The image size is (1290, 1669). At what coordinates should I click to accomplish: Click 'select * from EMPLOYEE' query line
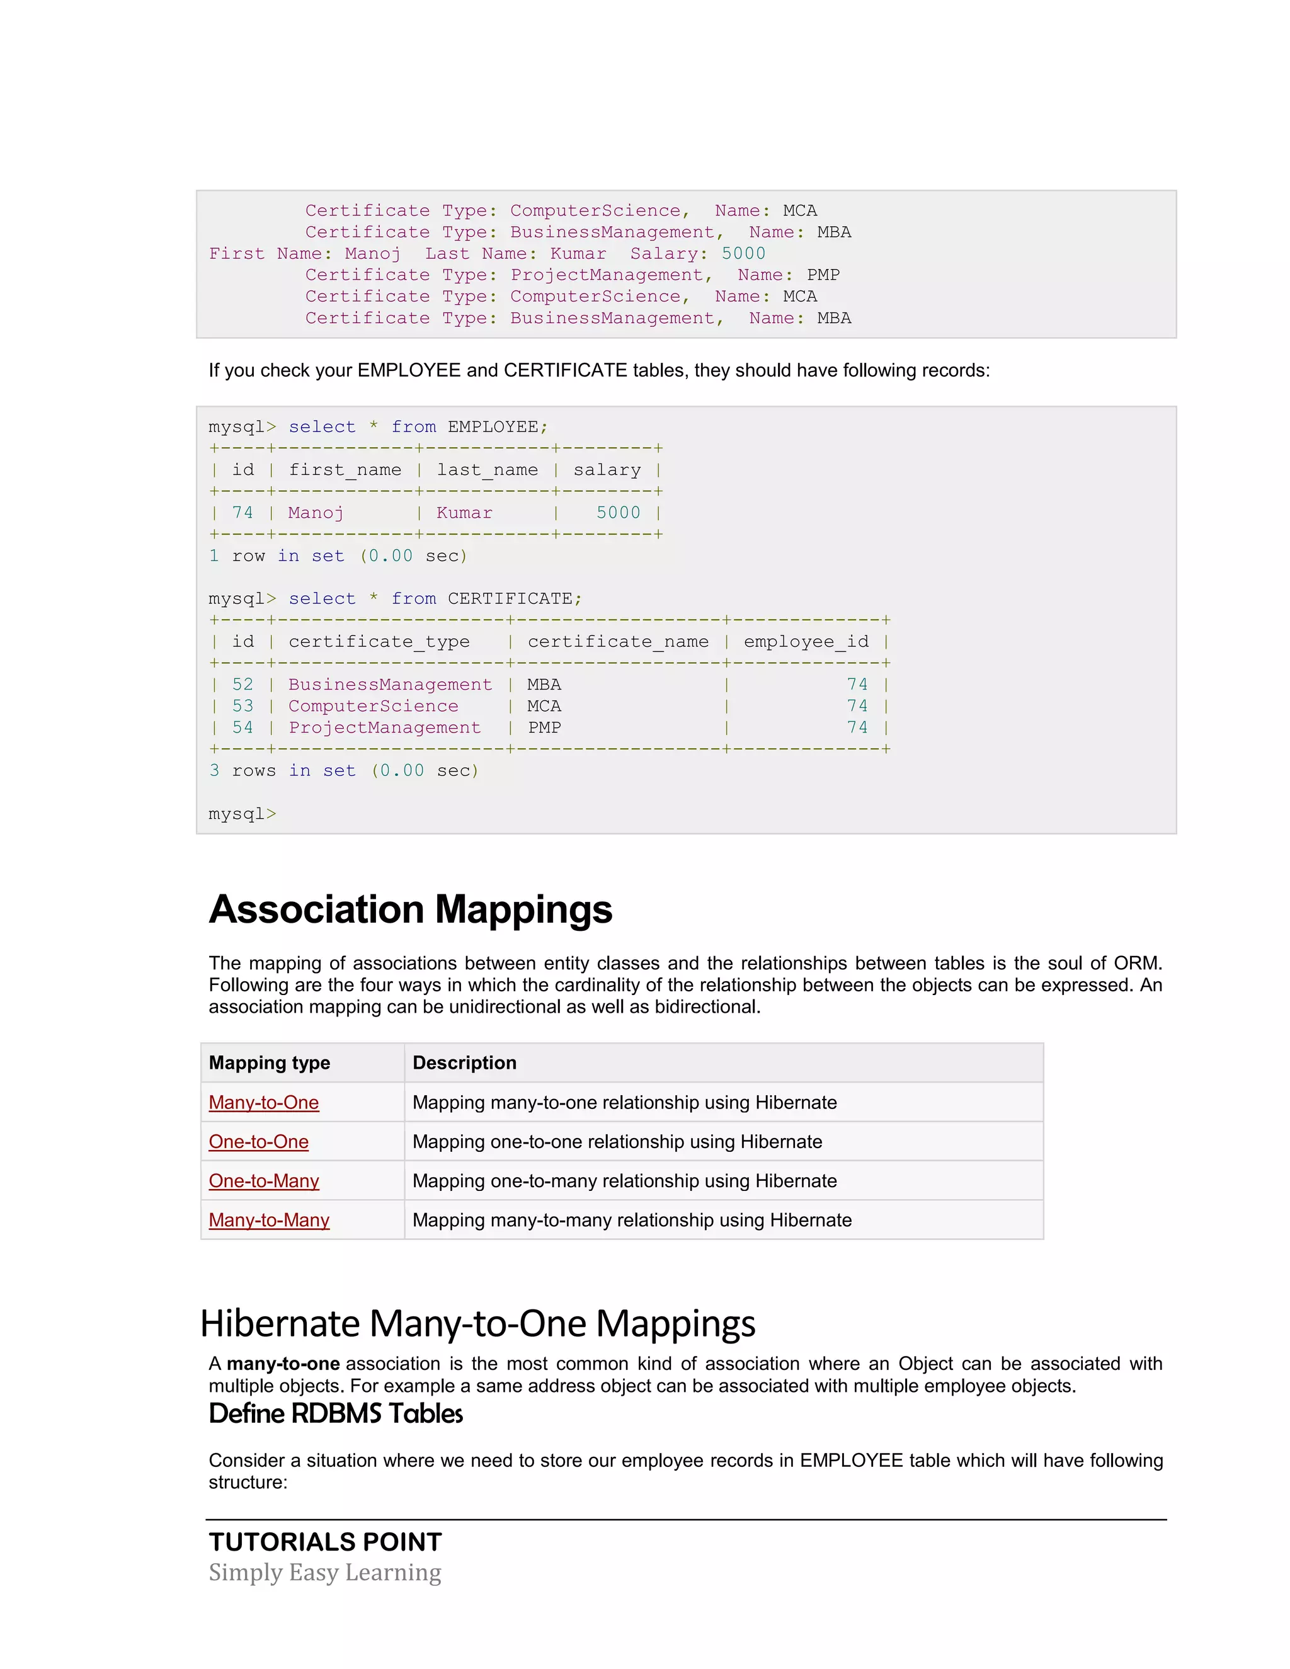379,426
